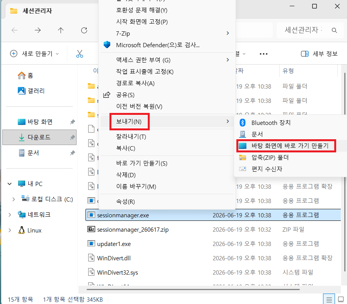Click the Cut scissors icon in toolbar

(x=80, y=54)
